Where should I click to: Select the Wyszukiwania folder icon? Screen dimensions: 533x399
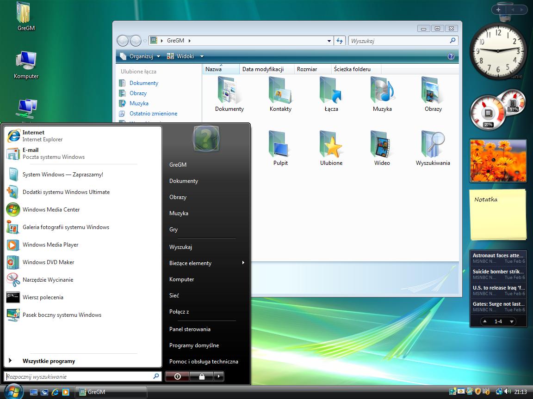coord(433,148)
